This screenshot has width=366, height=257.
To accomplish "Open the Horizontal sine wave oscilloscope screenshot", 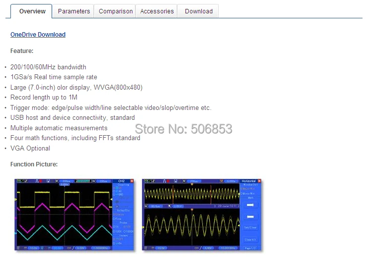I will click(202, 215).
